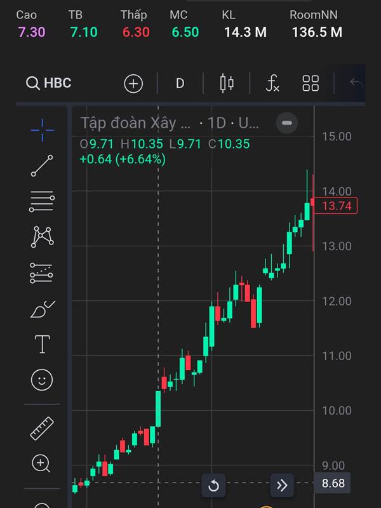Open HBC symbol search
The width and height of the screenshot is (381, 508).
[x=49, y=83]
